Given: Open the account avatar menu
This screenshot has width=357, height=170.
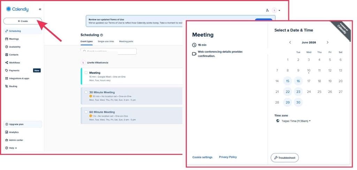Looking at the screenshot, I should point(276,10).
